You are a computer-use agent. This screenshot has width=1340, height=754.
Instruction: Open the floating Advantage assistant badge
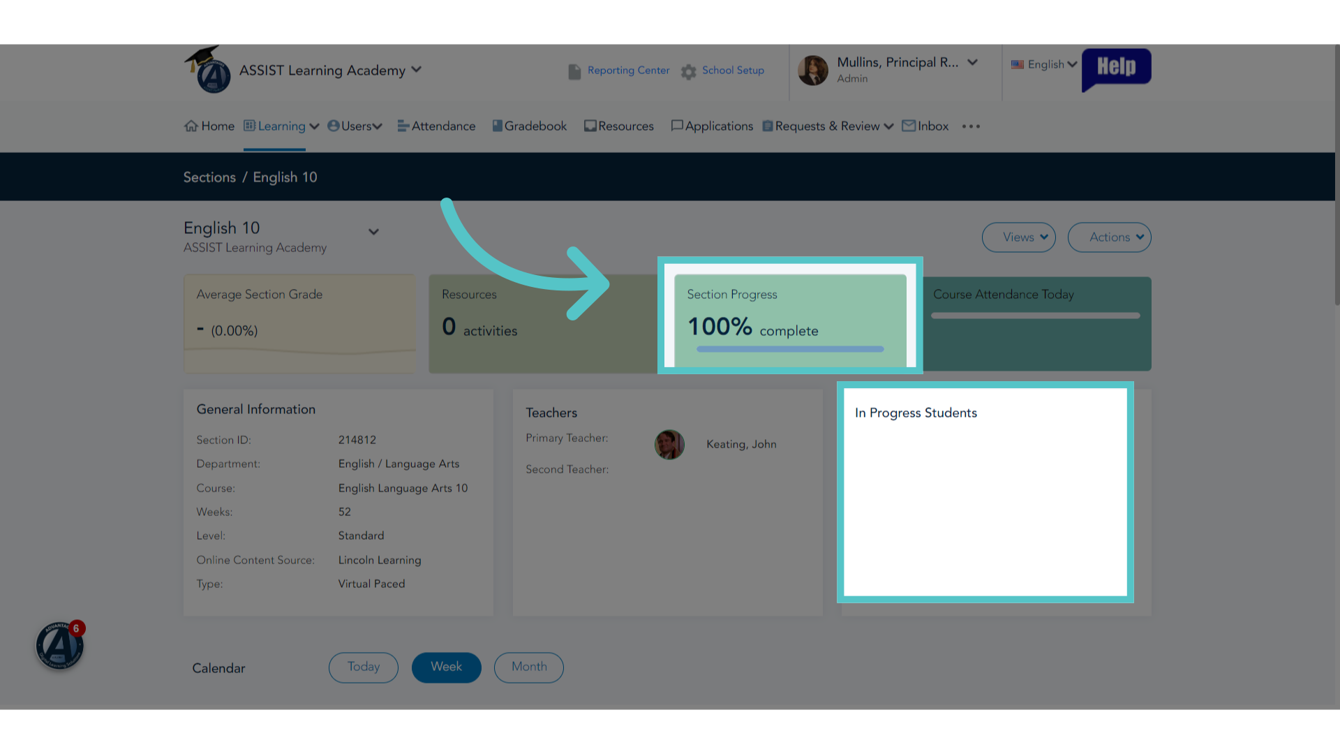60,645
